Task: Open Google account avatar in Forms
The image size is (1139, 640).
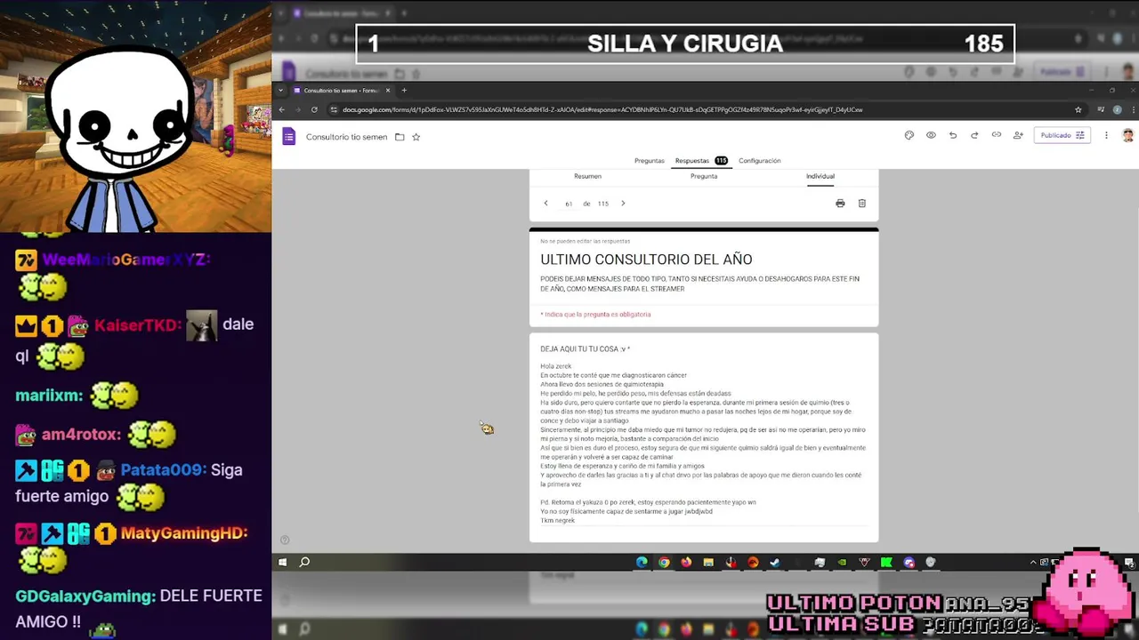Action: click(x=1127, y=135)
